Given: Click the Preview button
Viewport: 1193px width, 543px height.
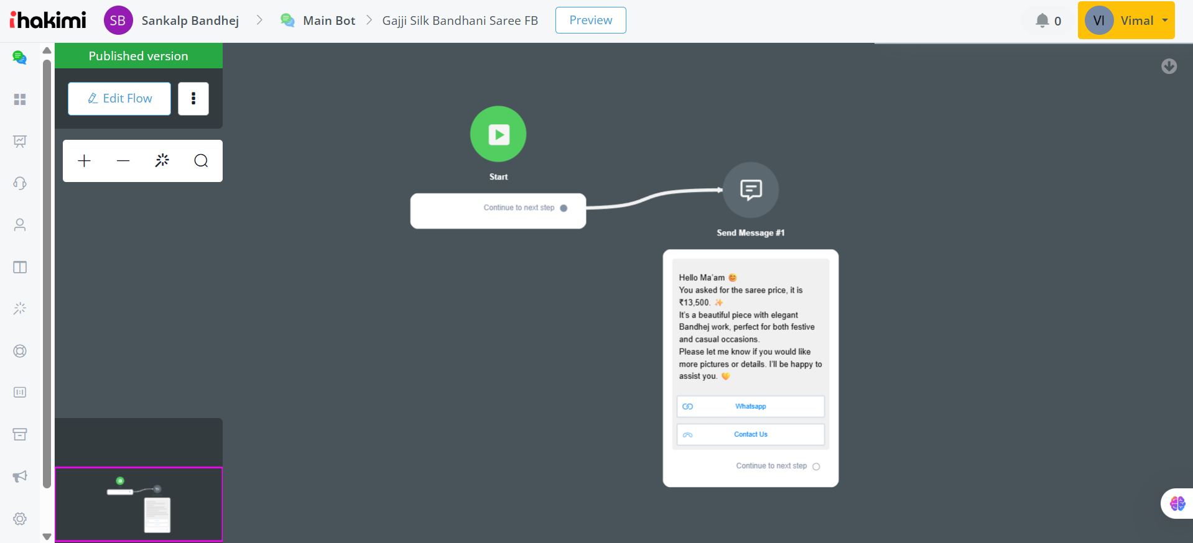Looking at the screenshot, I should coord(590,21).
